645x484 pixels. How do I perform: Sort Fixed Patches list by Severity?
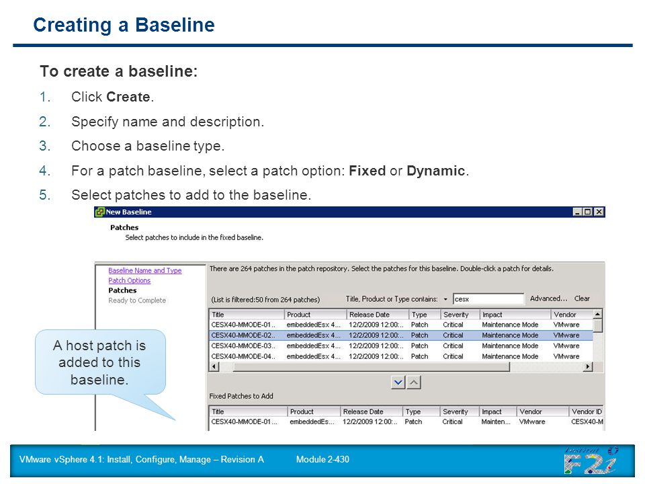459,411
